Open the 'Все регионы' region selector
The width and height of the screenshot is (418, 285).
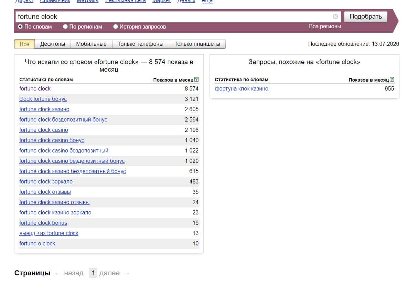click(325, 27)
